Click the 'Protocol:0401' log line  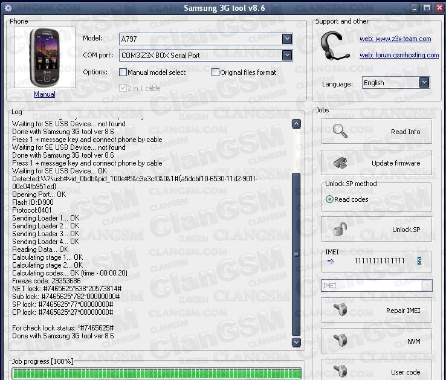(x=32, y=210)
